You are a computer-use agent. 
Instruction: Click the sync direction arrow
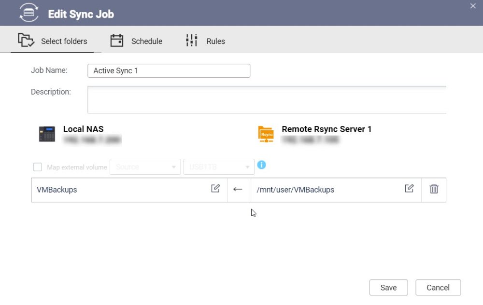[238, 189]
